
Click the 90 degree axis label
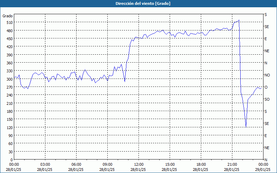point(11,136)
